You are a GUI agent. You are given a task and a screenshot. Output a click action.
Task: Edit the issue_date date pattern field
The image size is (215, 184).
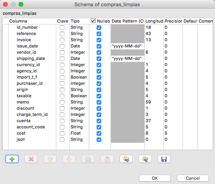(128, 46)
